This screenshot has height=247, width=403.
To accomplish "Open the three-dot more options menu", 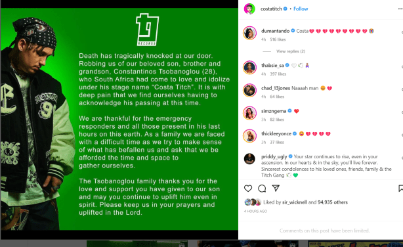I will (x=400, y=9).
